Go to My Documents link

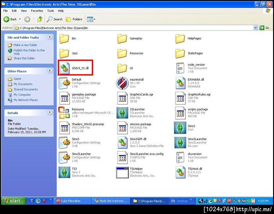pos(23,84)
